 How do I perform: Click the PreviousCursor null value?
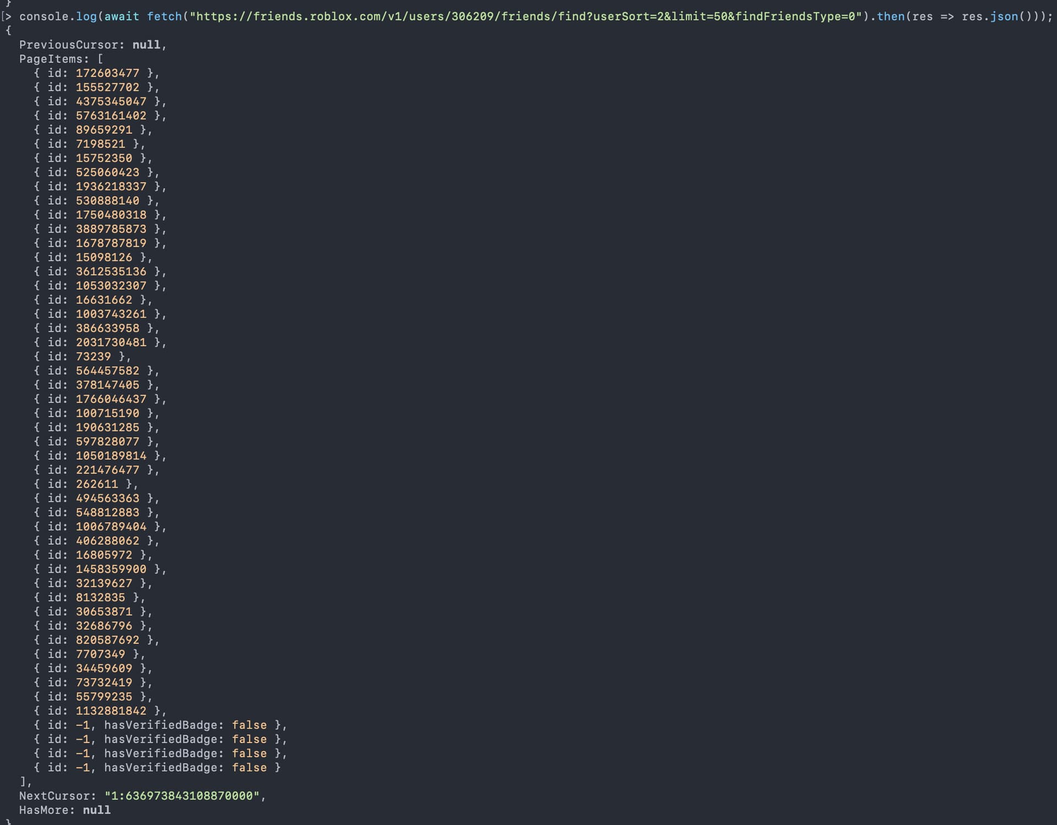[x=146, y=45]
